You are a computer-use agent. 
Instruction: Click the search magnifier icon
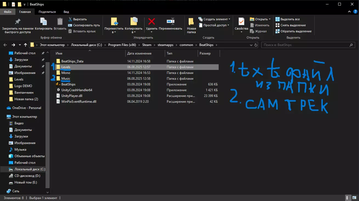(351, 45)
